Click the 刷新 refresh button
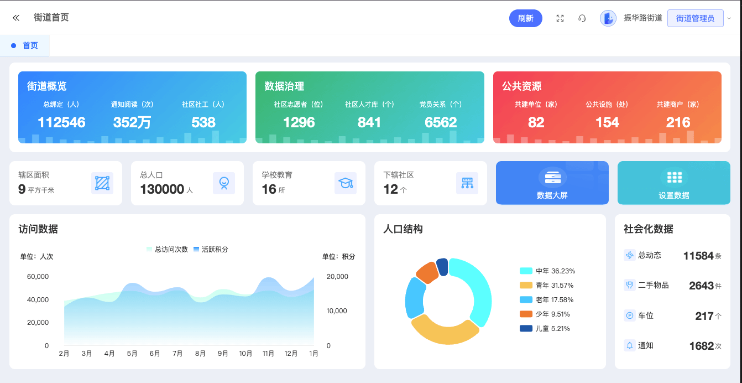 pos(525,18)
